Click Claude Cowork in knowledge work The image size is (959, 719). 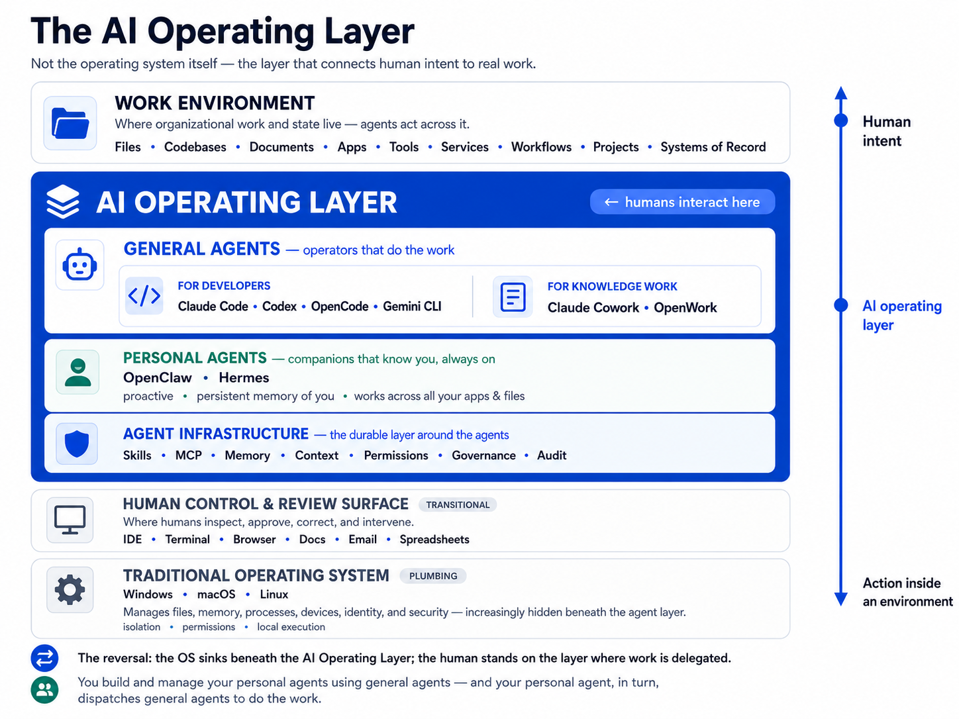tap(593, 308)
